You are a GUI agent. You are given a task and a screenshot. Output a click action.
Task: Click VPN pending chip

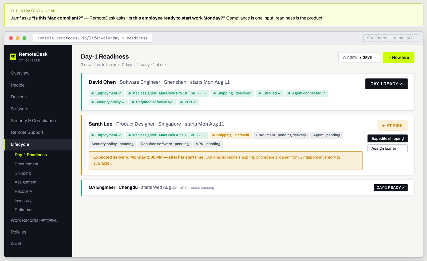point(208,144)
